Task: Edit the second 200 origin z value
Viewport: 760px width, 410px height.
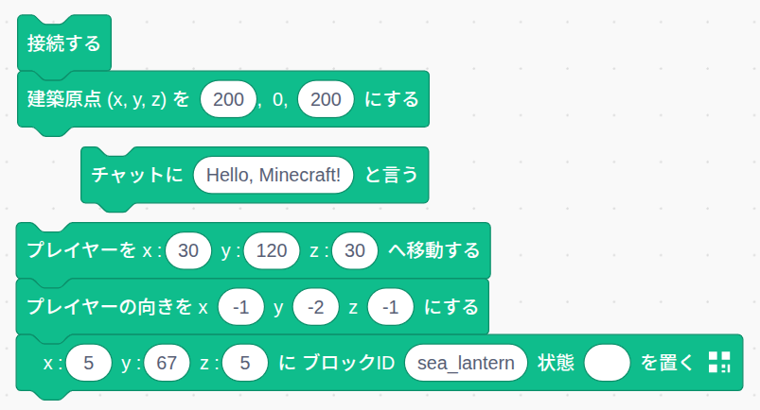Action: [x=326, y=99]
